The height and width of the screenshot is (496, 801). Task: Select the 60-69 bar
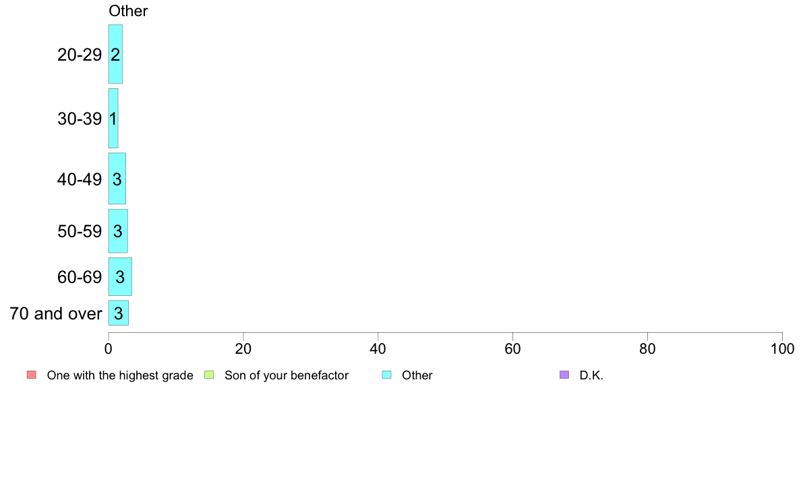pos(120,277)
